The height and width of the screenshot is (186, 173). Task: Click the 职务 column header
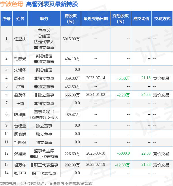pyautogui.click(x=44, y=19)
